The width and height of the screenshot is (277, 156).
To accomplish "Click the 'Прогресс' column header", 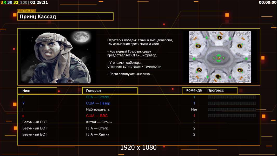I will coord(215,90).
